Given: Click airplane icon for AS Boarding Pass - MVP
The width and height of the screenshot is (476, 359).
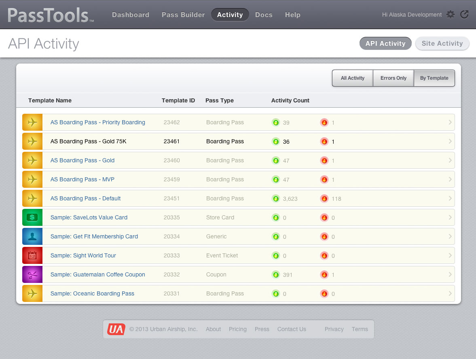Looking at the screenshot, I should click(x=32, y=179).
